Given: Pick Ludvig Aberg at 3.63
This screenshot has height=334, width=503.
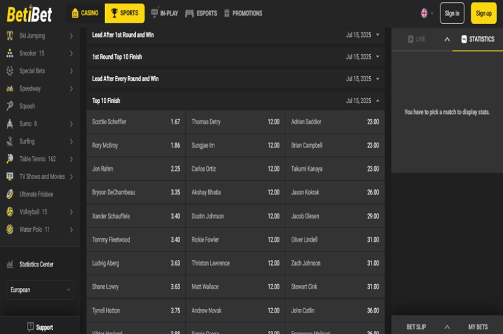Looking at the screenshot, I should (x=136, y=263).
